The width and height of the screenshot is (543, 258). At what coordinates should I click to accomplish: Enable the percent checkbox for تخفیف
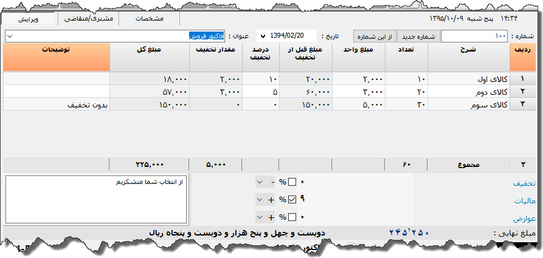coord(292,182)
